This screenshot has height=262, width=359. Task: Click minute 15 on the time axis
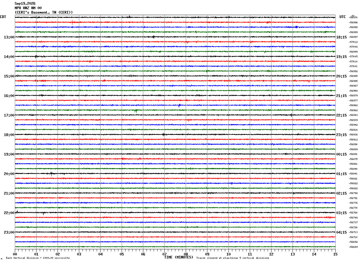pos(335,254)
